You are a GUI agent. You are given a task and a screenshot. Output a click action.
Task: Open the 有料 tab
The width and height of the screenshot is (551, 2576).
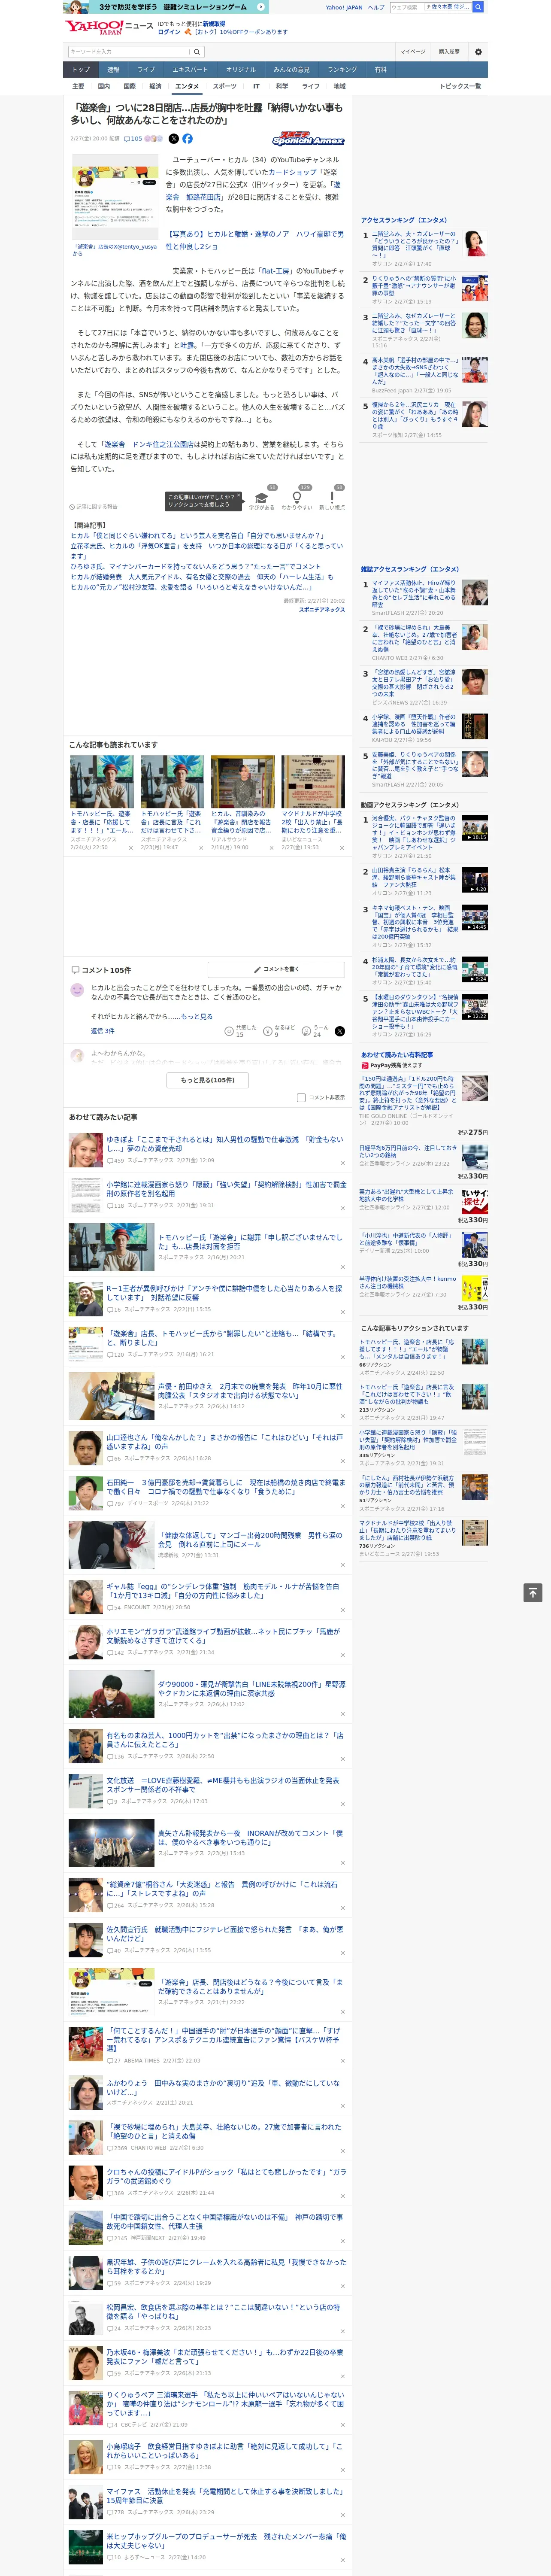click(380, 69)
